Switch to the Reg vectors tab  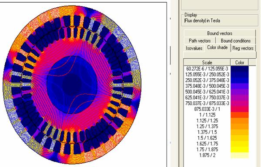coord(243,48)
